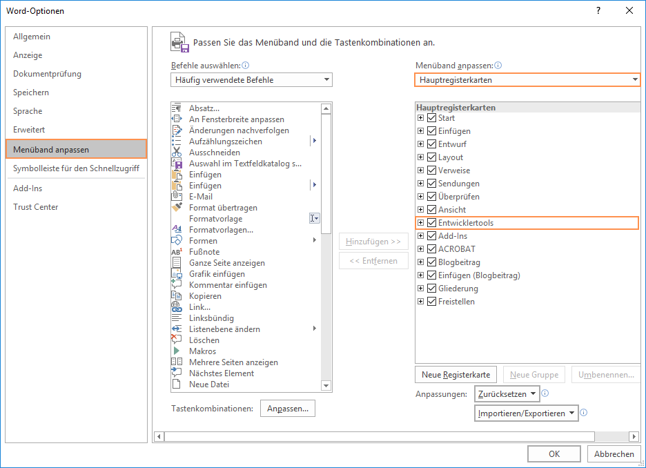Click the scissors icon next to Ausschneiden
Viewport: 646px width, 468px height.
tap(176, 153)
